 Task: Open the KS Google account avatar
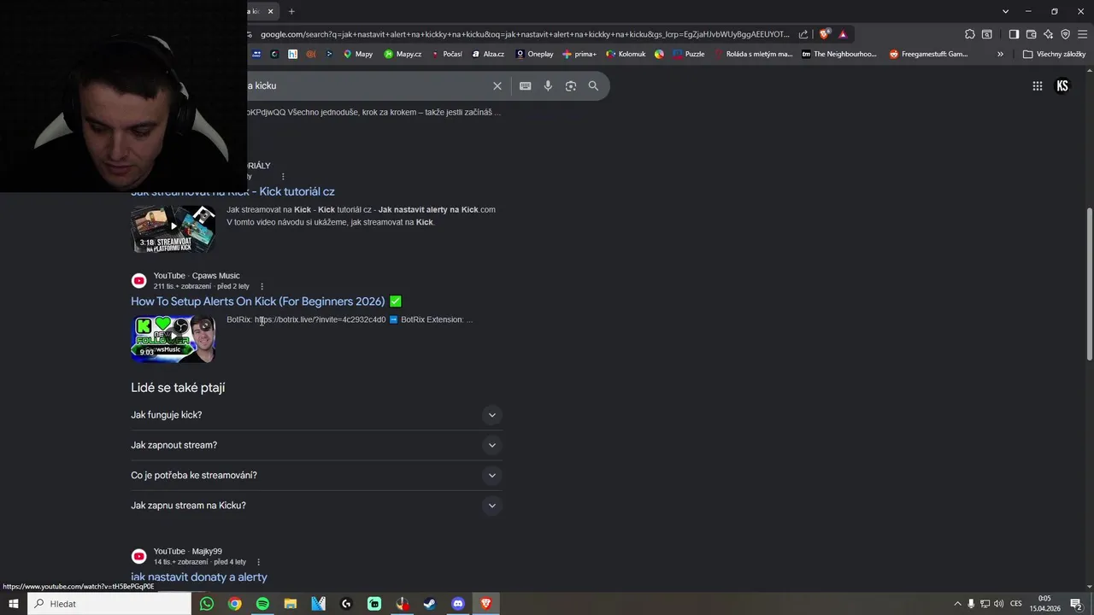1062,85
